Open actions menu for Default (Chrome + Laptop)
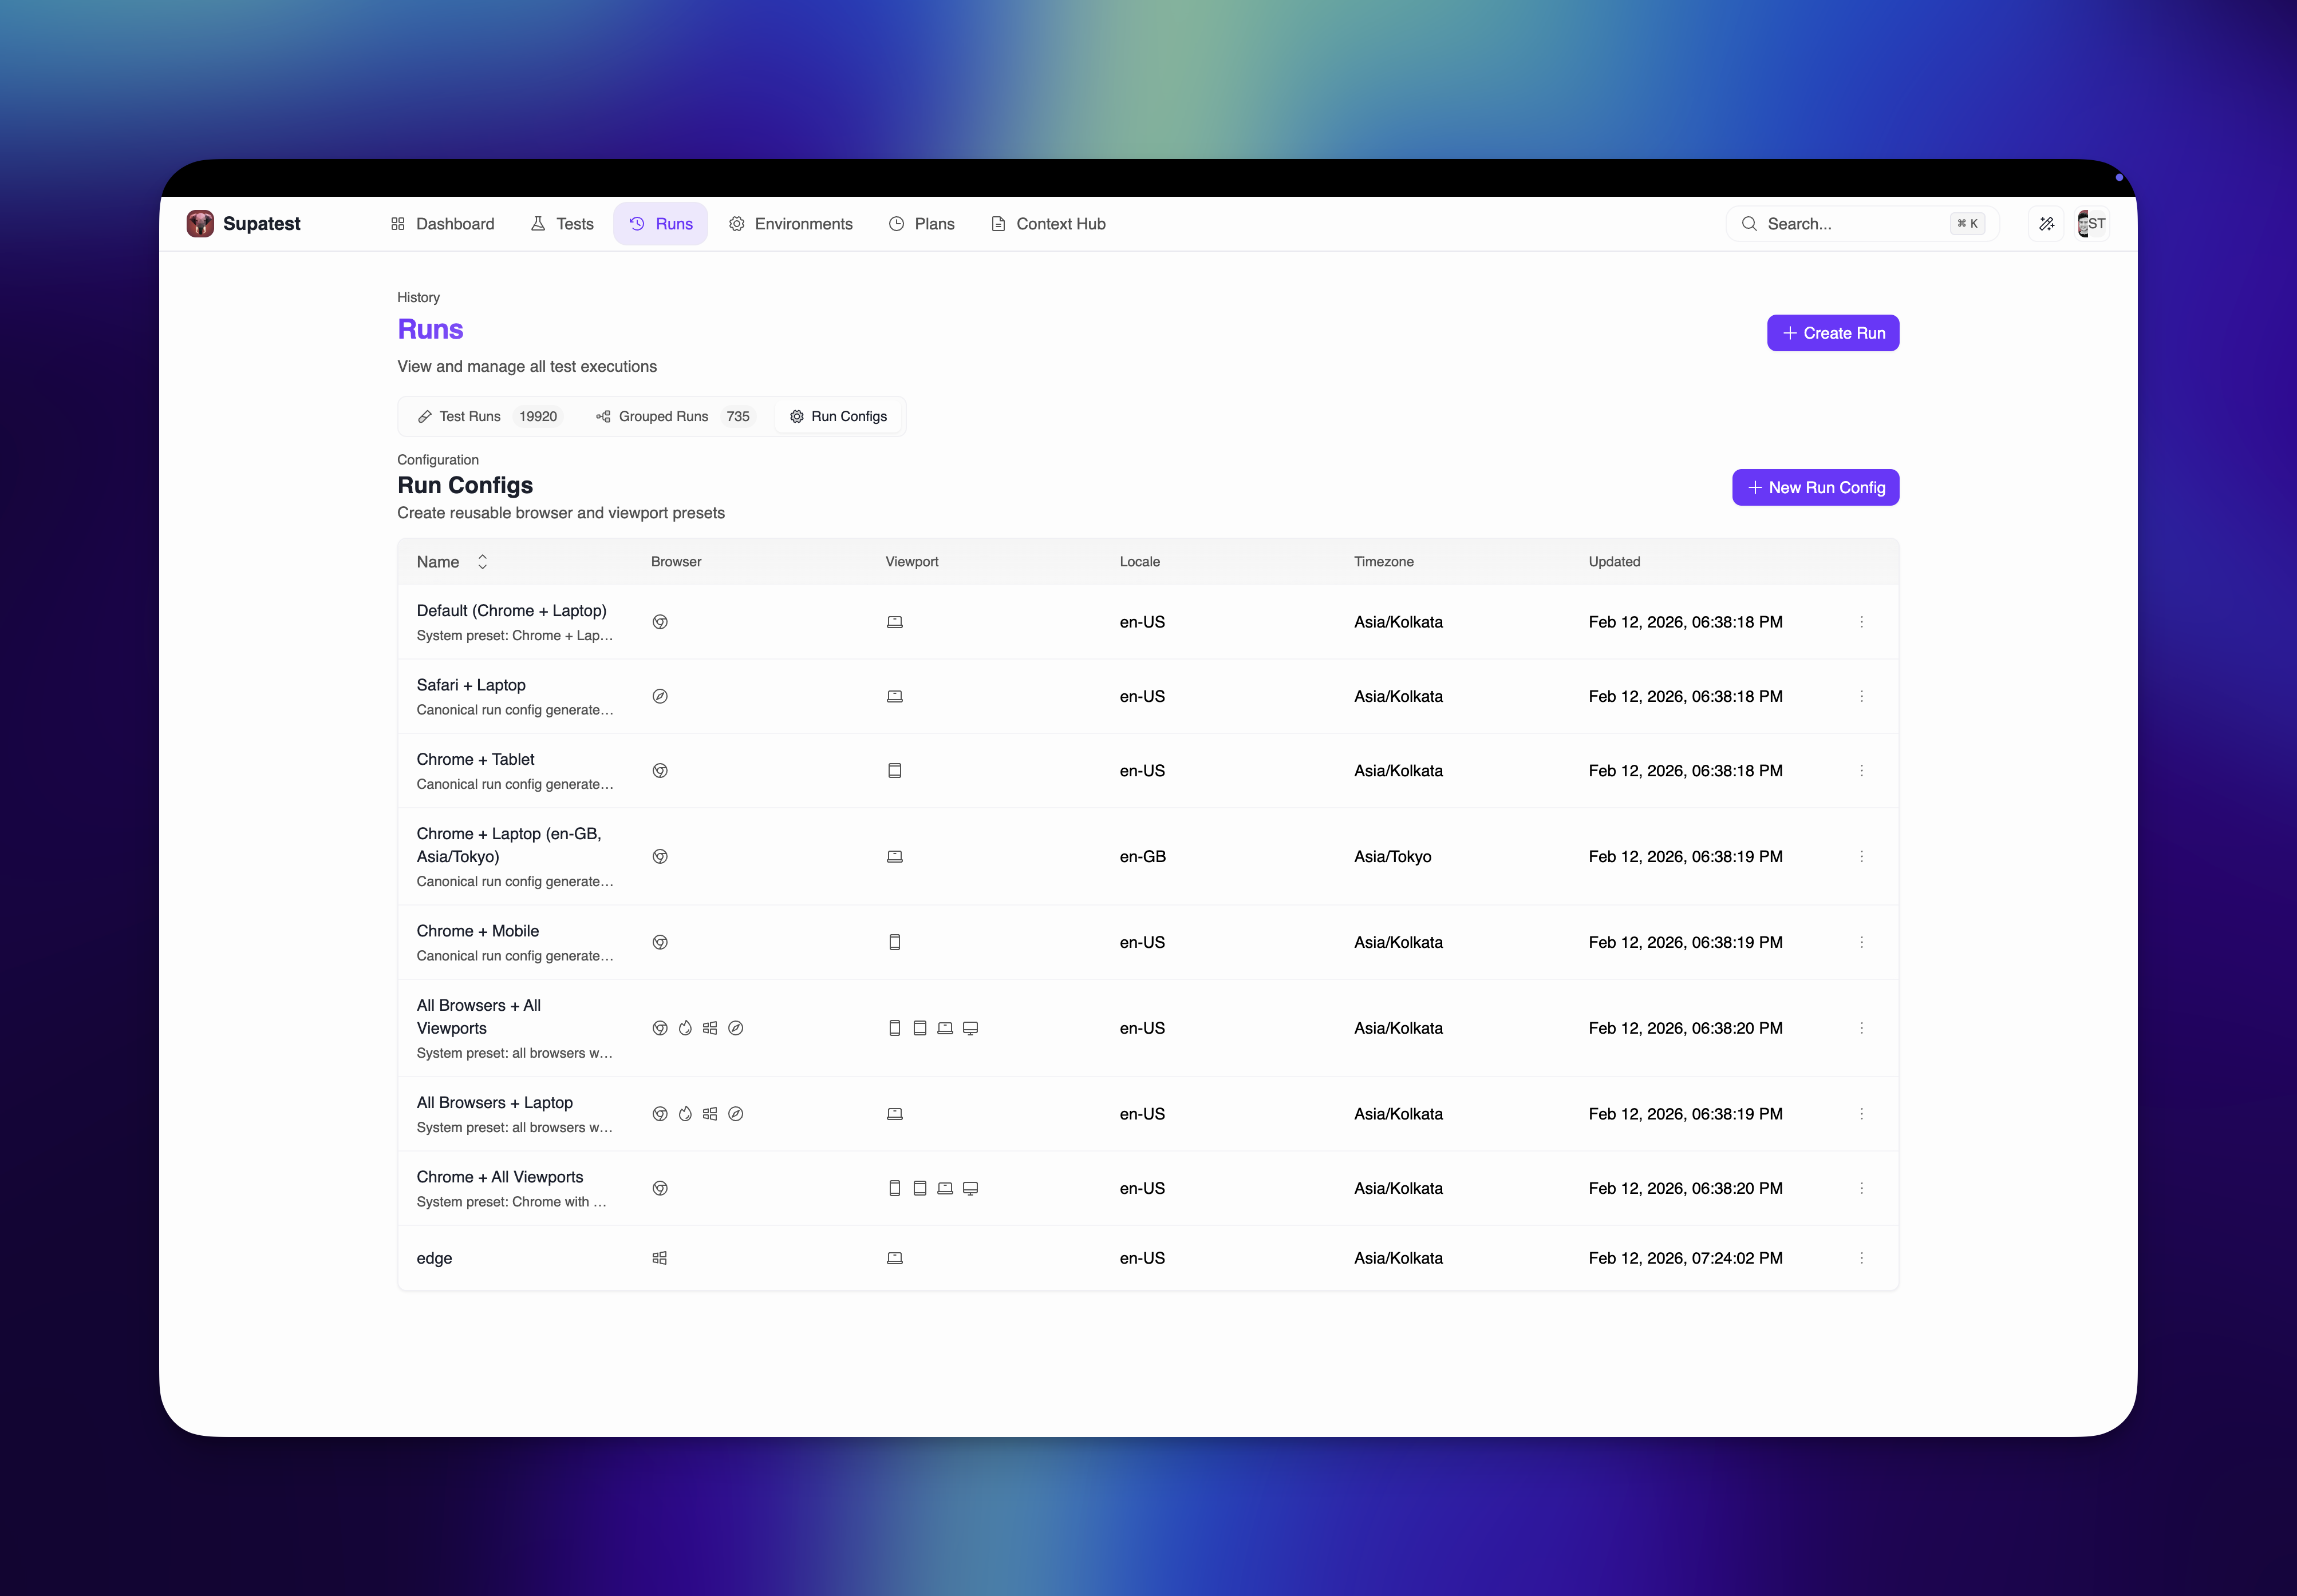 1861,622
